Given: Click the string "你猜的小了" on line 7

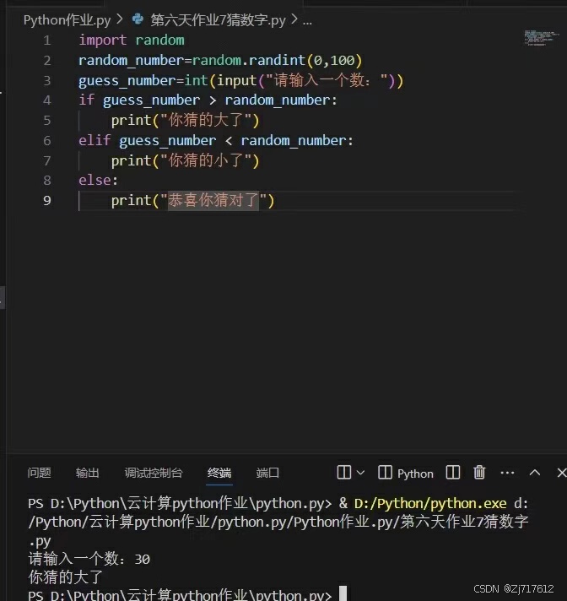Looking at the screenshot, I should click(x=210, y=160).
